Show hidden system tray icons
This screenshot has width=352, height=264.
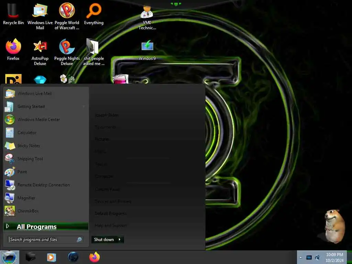[x=300, y=257]
